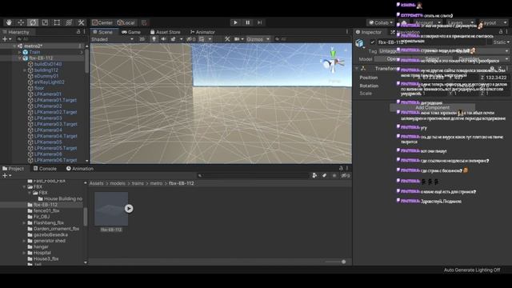Image resolution: width=512 pixels, height=288 pixels.
Task: Select LPKamera01 object
Action: point(48,94)
